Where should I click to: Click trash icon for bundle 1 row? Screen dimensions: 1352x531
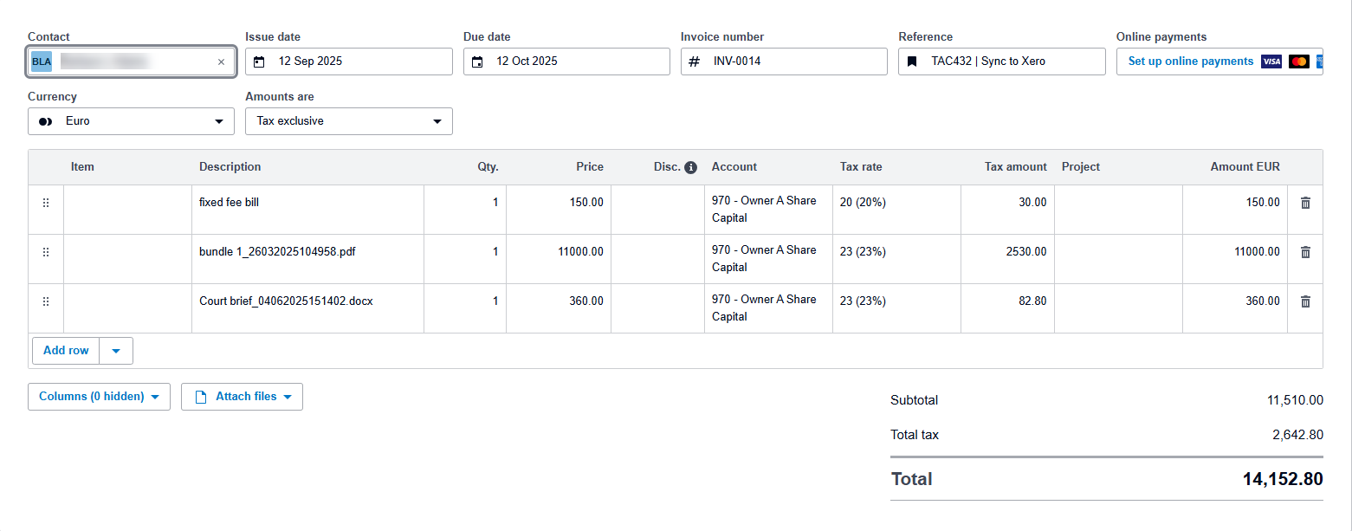tap(1305, 252)
